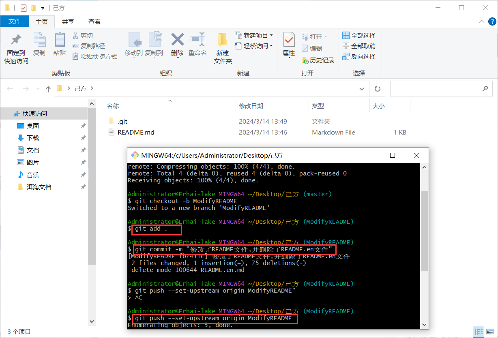Create a new folder with ribbon icon
This screenshot has height=338, width=498.
click(222, 40)
